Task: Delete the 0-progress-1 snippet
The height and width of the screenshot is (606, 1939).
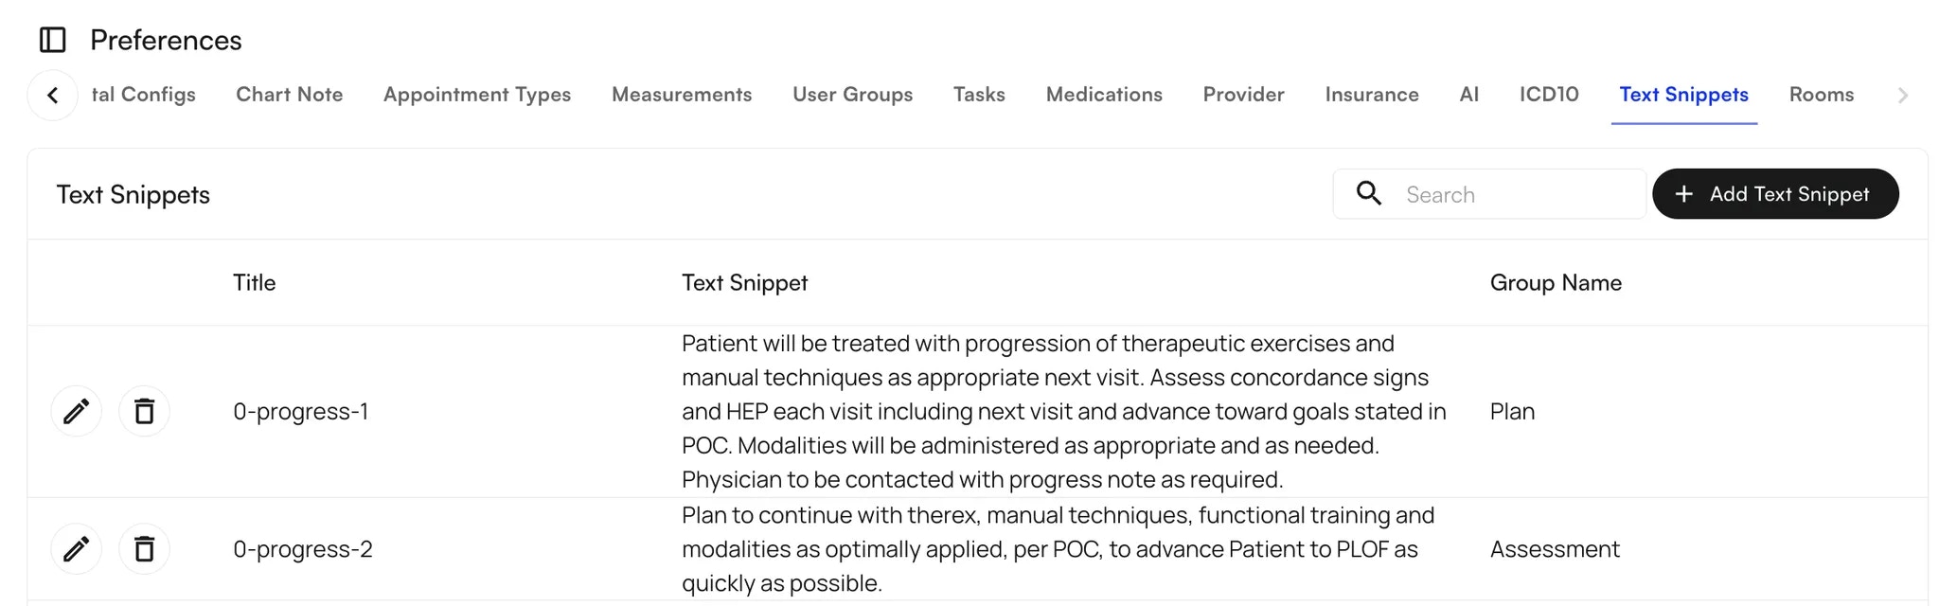Action: pyautogui.click(x=144, y=411)
